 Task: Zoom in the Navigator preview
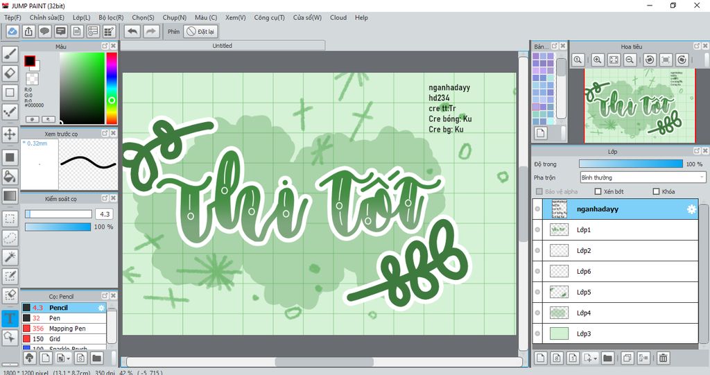598,60
